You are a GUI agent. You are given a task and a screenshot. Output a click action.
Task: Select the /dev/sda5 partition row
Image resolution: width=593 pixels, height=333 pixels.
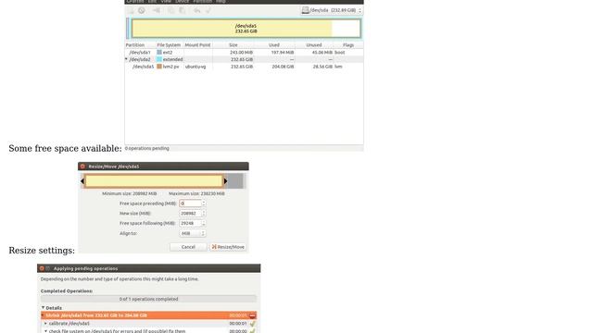(244, 67)
